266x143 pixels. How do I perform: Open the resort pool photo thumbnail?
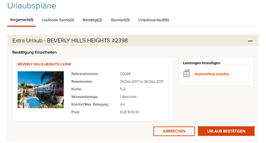(41, 90)
